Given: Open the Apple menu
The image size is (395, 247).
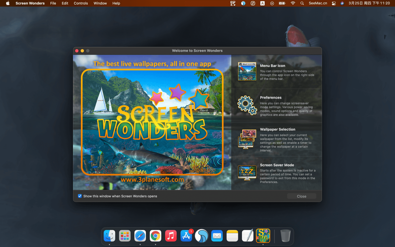Looking at the screenshot, I should coord(7,3).
